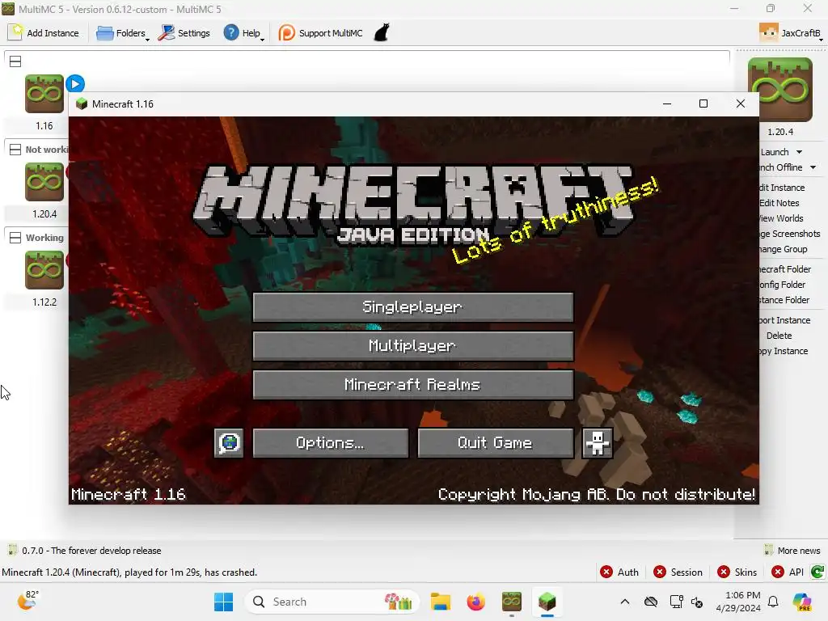The height and width of the screenshot is (621, 828).
Task: Click Change Group in the side panel
Action: (783, 249)
